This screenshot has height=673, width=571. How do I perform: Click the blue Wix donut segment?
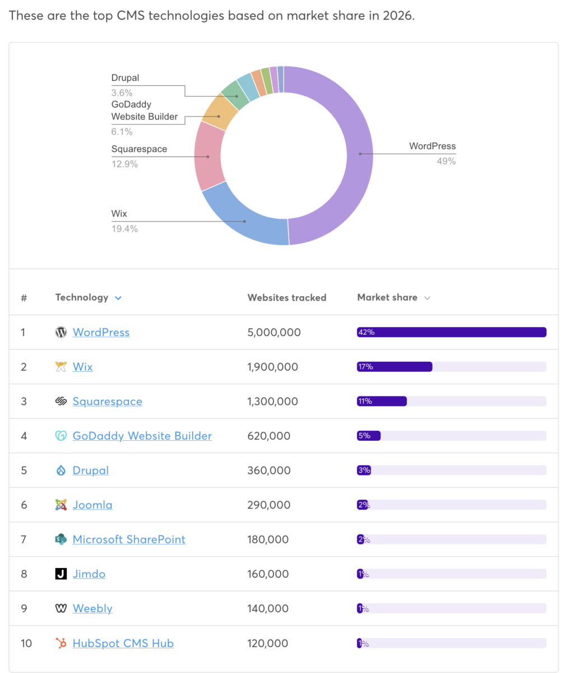click(244, 221)
